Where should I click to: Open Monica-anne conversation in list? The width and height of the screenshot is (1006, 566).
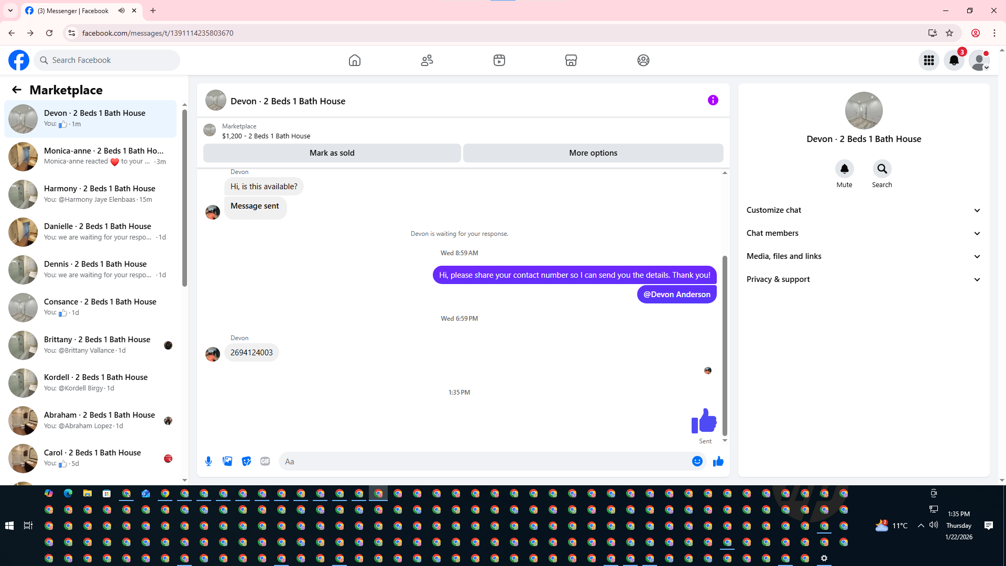click(91, 156)
